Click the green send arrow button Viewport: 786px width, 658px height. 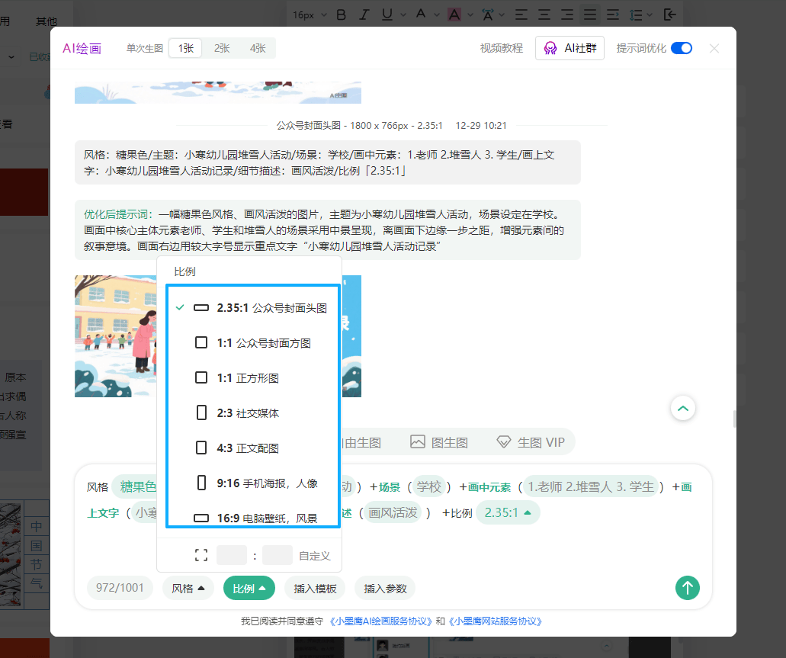(687, 588)
